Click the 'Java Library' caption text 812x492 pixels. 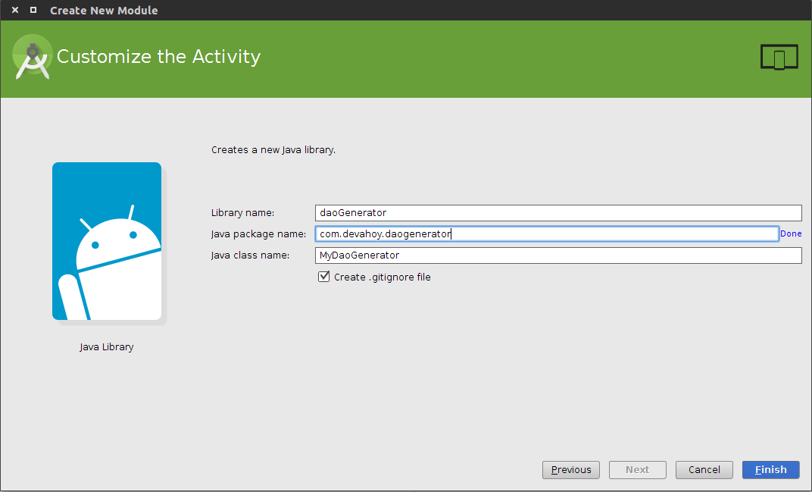click(107, 347)
